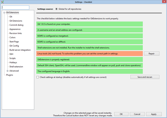Screen dimensions: 167x118
Task: Click the Repair button
Action: point(152,54)
